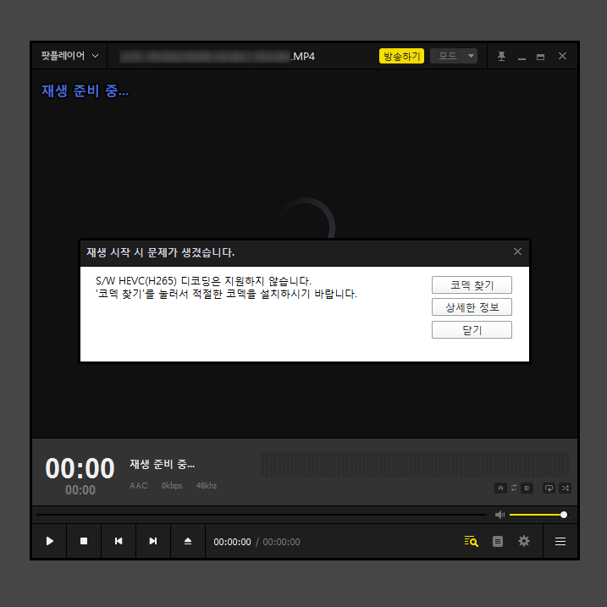Click the large 00:00 time counter
This screenshot has height=607, width=607.
80,468
